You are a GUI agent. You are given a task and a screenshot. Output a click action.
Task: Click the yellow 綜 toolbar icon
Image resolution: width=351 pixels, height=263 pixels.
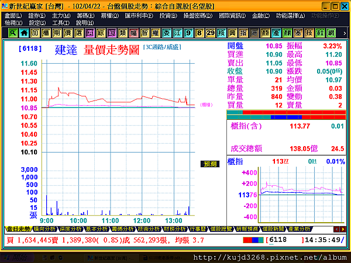[101, 33]
